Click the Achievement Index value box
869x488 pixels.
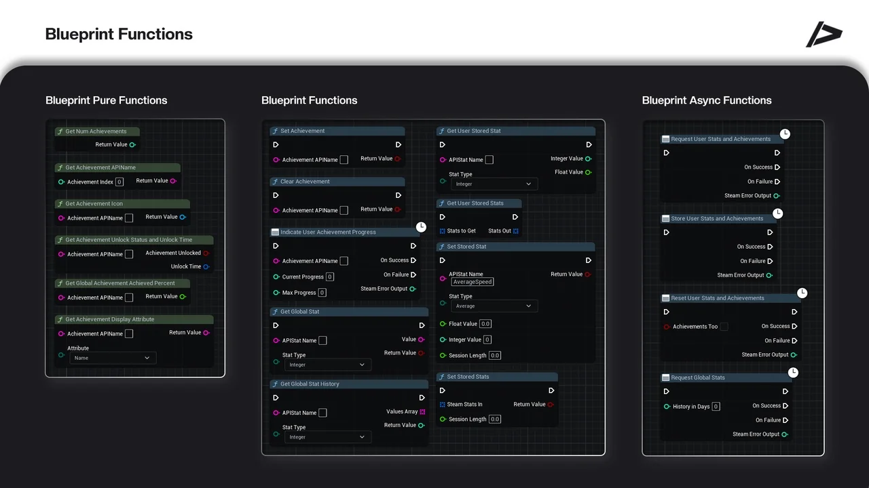click(x=119, y=182)
